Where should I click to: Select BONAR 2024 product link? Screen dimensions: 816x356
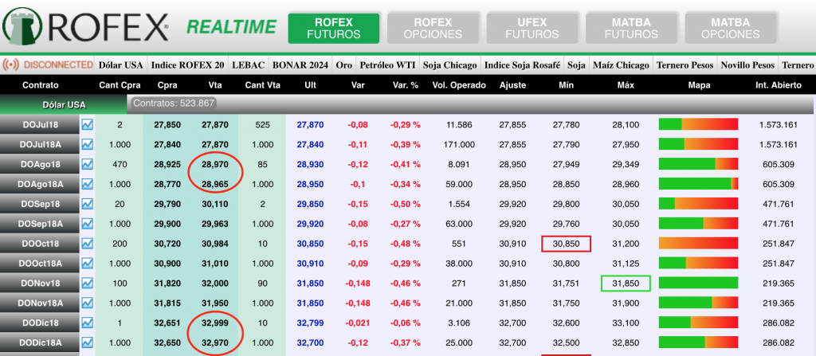[300, 65]
